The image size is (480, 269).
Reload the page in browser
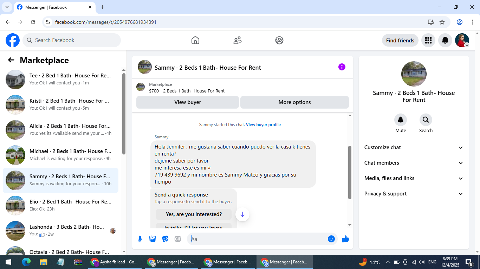coord(33,22)
